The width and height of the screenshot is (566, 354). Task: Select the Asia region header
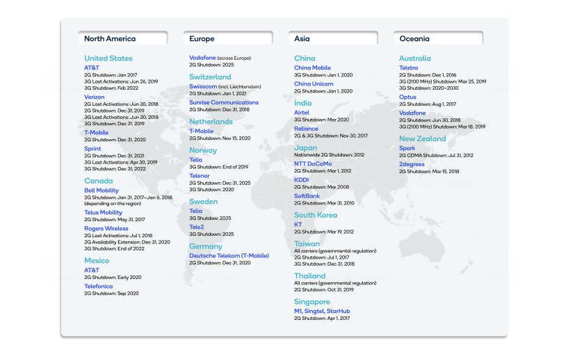click(333, 38)
